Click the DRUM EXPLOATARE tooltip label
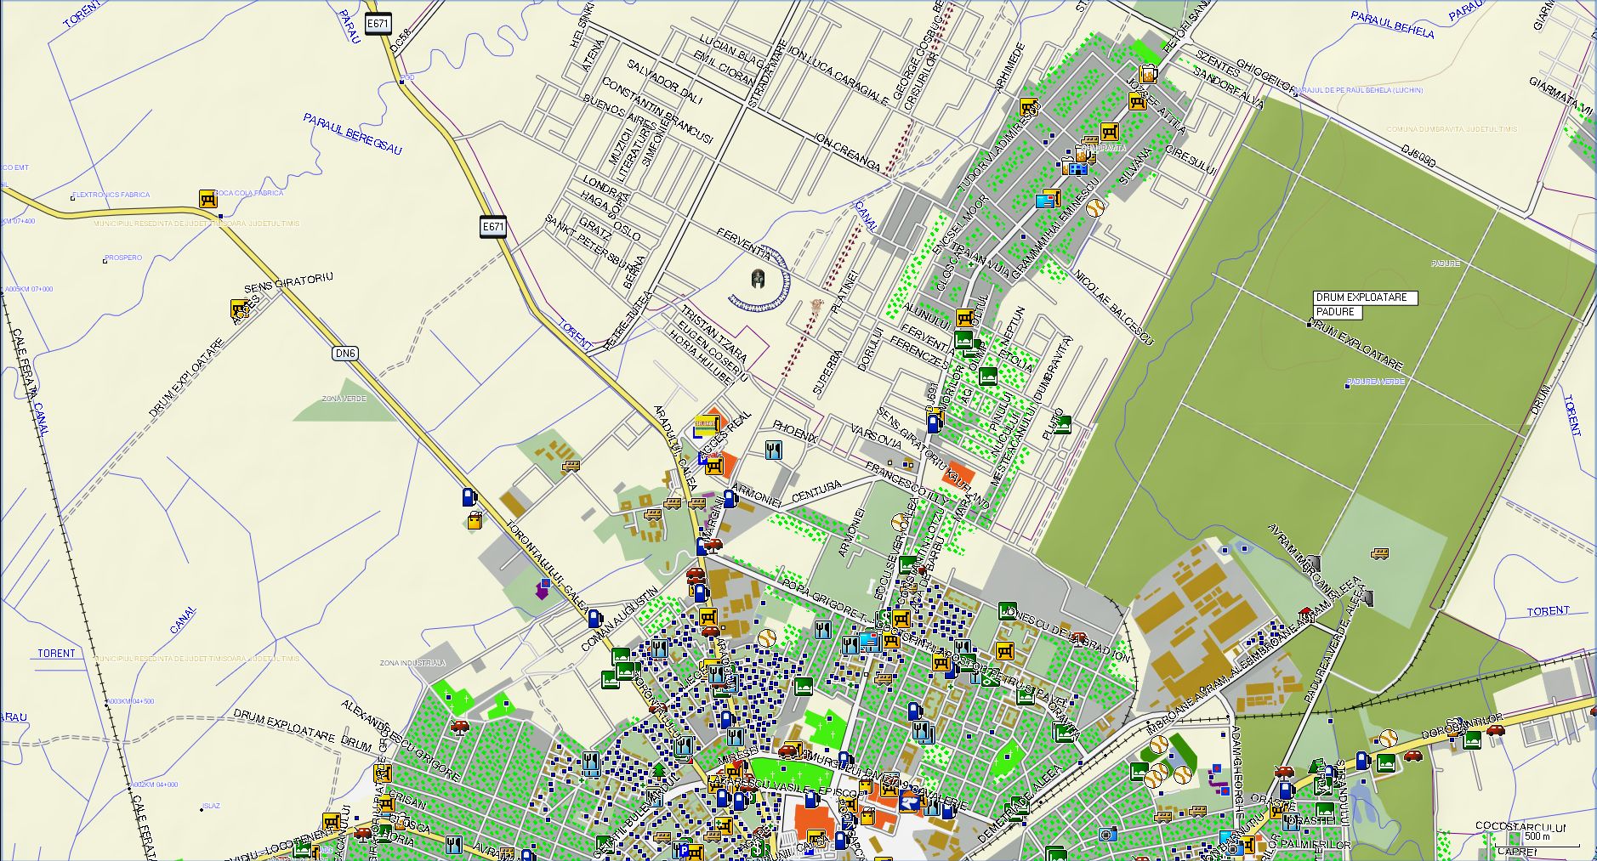 pyautogui.click(x=1366, y=297)
